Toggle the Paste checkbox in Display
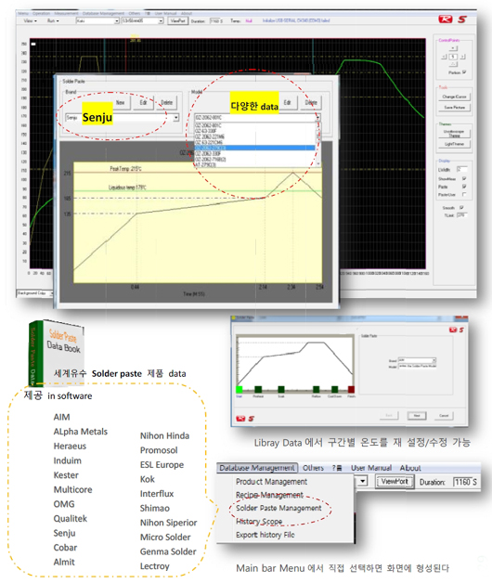492x583 pixels. point(464,187)
